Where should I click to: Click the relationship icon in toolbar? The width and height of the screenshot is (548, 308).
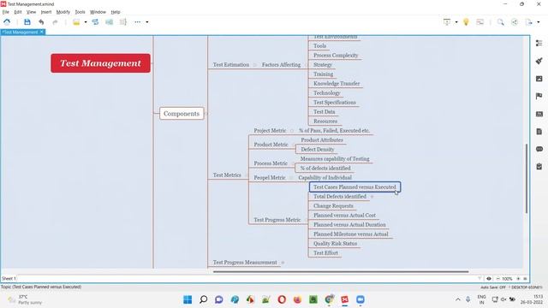(x=95, y=22)
